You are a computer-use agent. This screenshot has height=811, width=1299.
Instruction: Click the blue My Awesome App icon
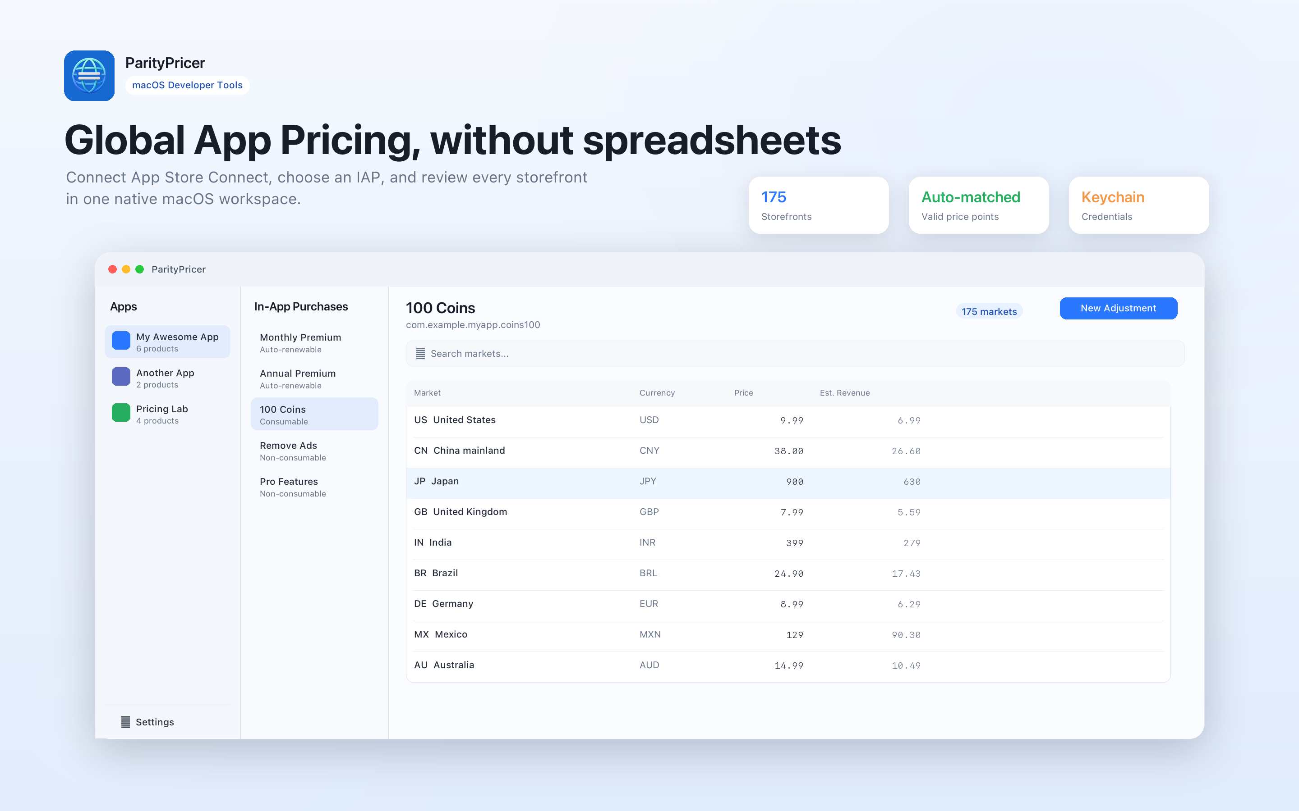[x=121, y=341]
